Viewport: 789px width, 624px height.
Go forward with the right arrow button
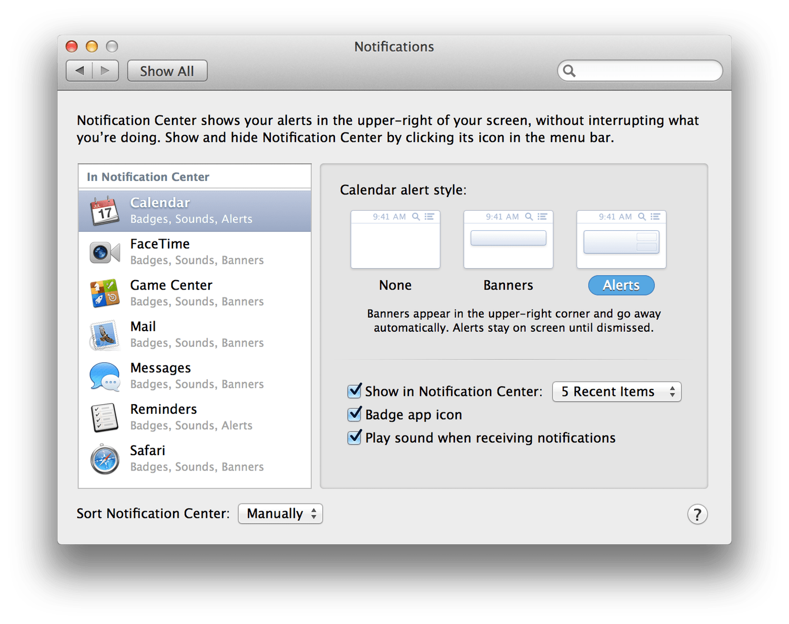click(105, 71)
